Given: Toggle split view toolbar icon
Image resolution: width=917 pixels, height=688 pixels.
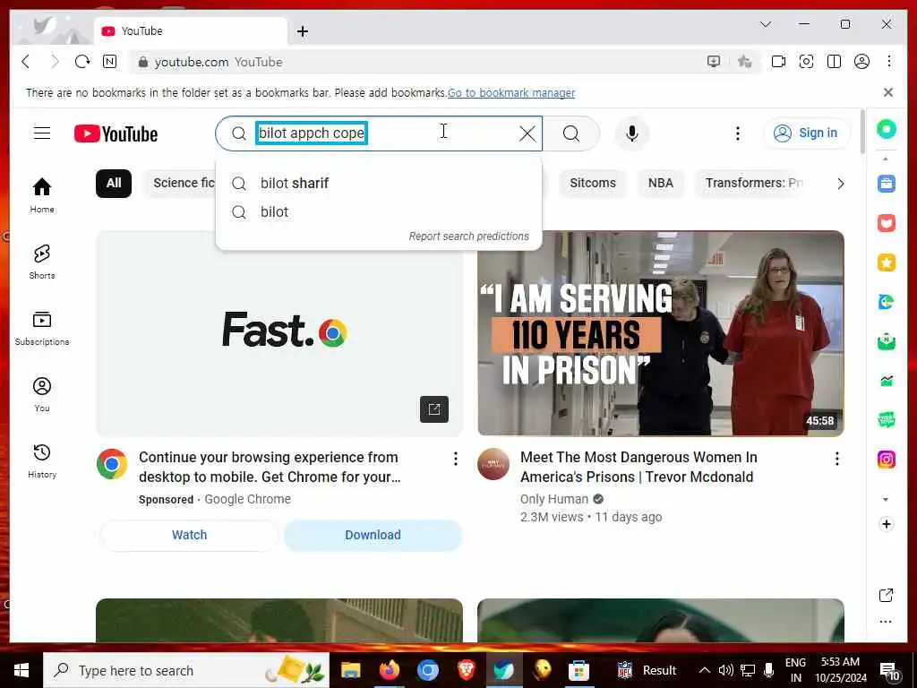Looking at the screenshot, I should 834,62.
